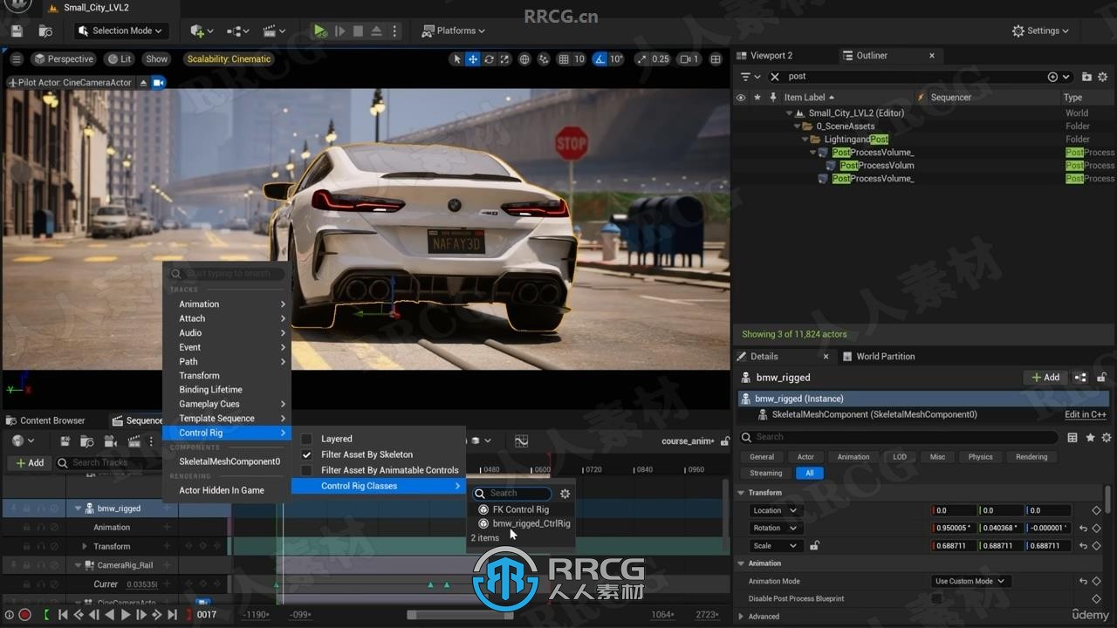The width and height of the screenshot is (1117, 628).
Task: Open the Rotation type dropdown
Action: (776, 528)
